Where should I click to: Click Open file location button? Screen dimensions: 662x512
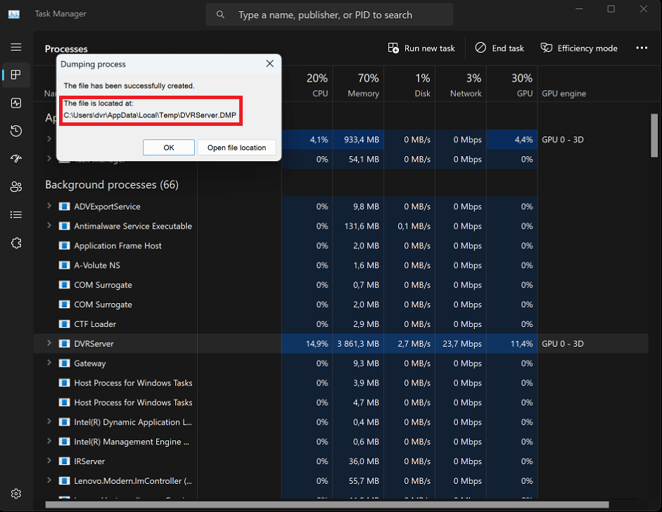click(236, 148)
